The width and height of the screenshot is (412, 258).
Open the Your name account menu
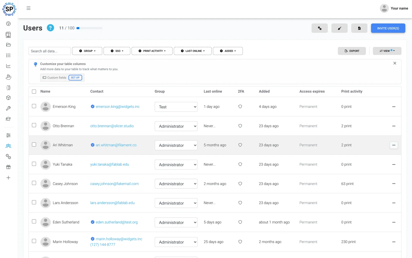[394, 9]
